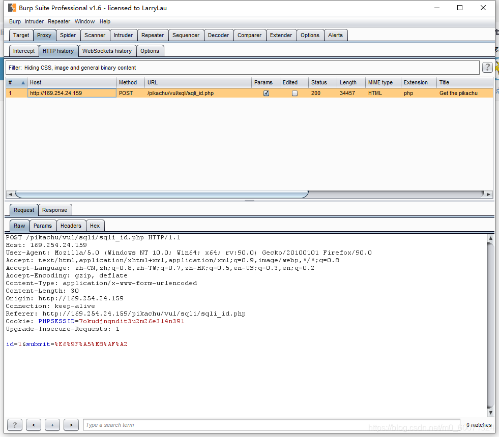
Task: Switch to the Sequencer tab
Action: click(186, 35)
